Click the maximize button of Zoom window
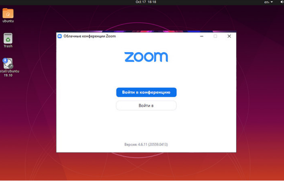 pyautogui.click(x=215, y=36)
